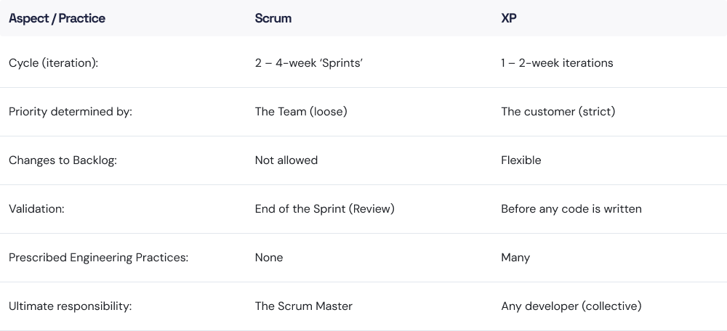727x331 pixels.
Task: Select the 'Not allowed' cell
Action: coord(286,160)
